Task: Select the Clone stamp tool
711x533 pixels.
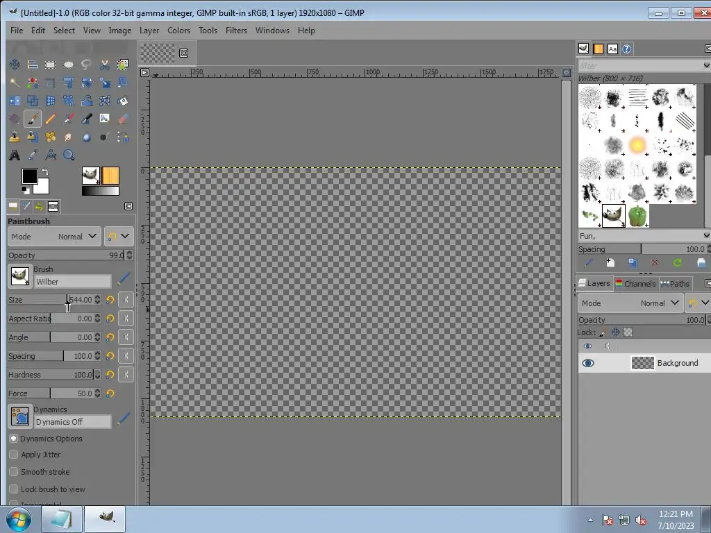Action: click(15, 137)
